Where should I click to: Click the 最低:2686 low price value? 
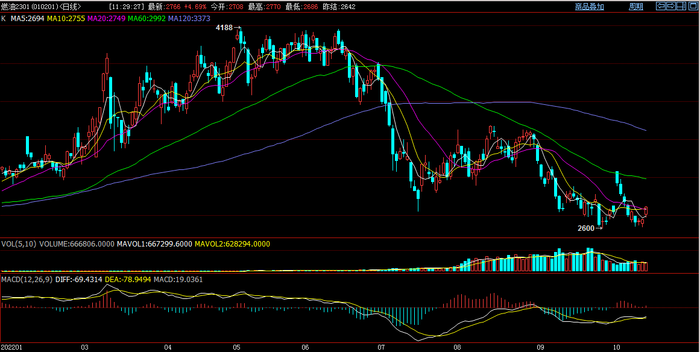pyautogui.click(x=302, y=7)
